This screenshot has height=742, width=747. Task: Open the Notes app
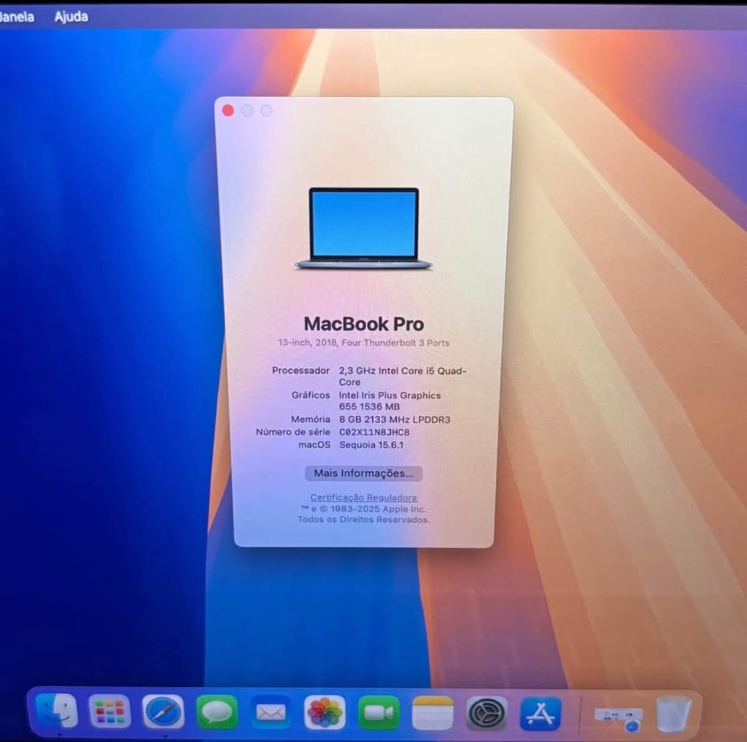(432, 713)
